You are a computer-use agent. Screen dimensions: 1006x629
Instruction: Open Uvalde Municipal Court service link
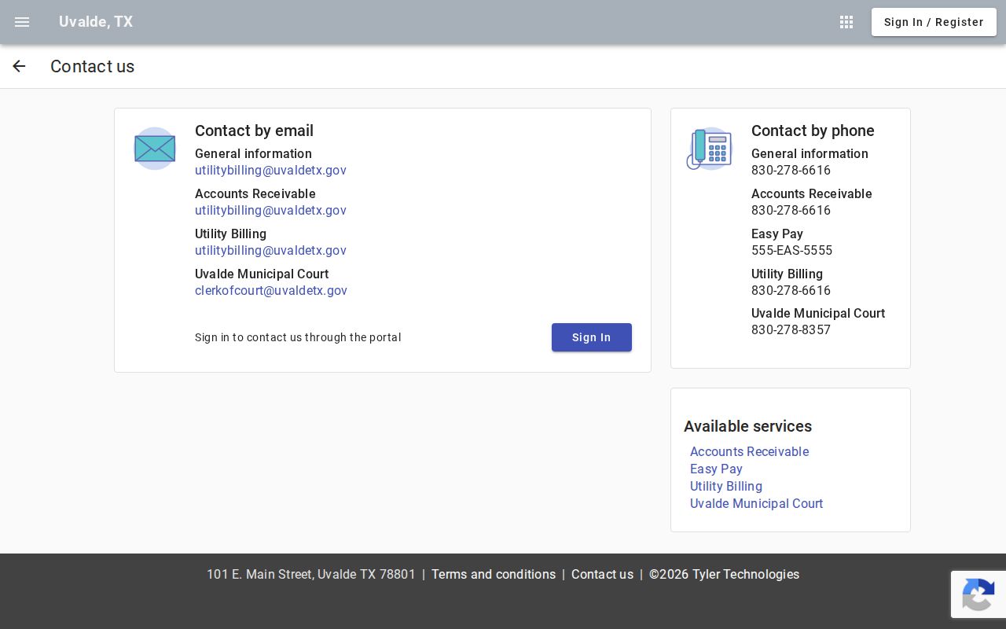pyautogui.click(x=756, y=504)
